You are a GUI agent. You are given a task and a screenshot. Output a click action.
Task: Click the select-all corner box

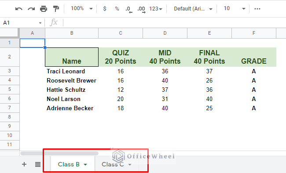point(9,33)
